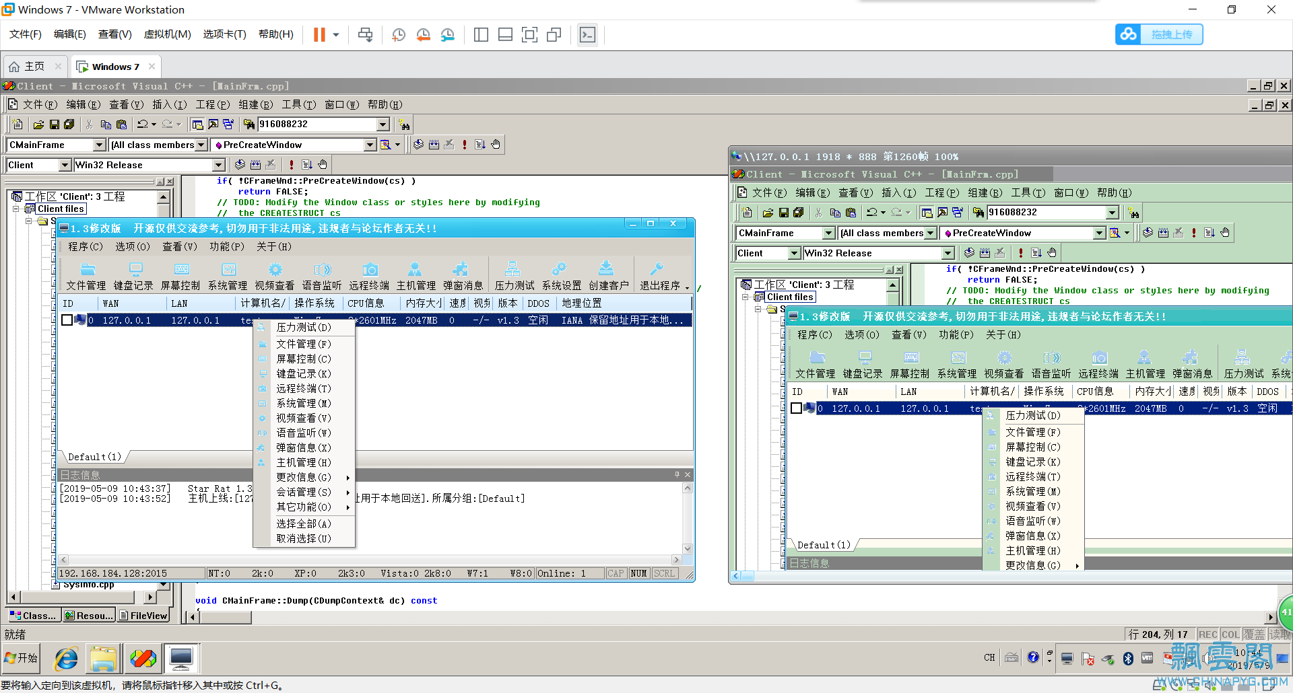Screen dimensions: 1293x693
Task: Open Windows Explorer folder icon in guest taskbar
Action: (104, 659)
